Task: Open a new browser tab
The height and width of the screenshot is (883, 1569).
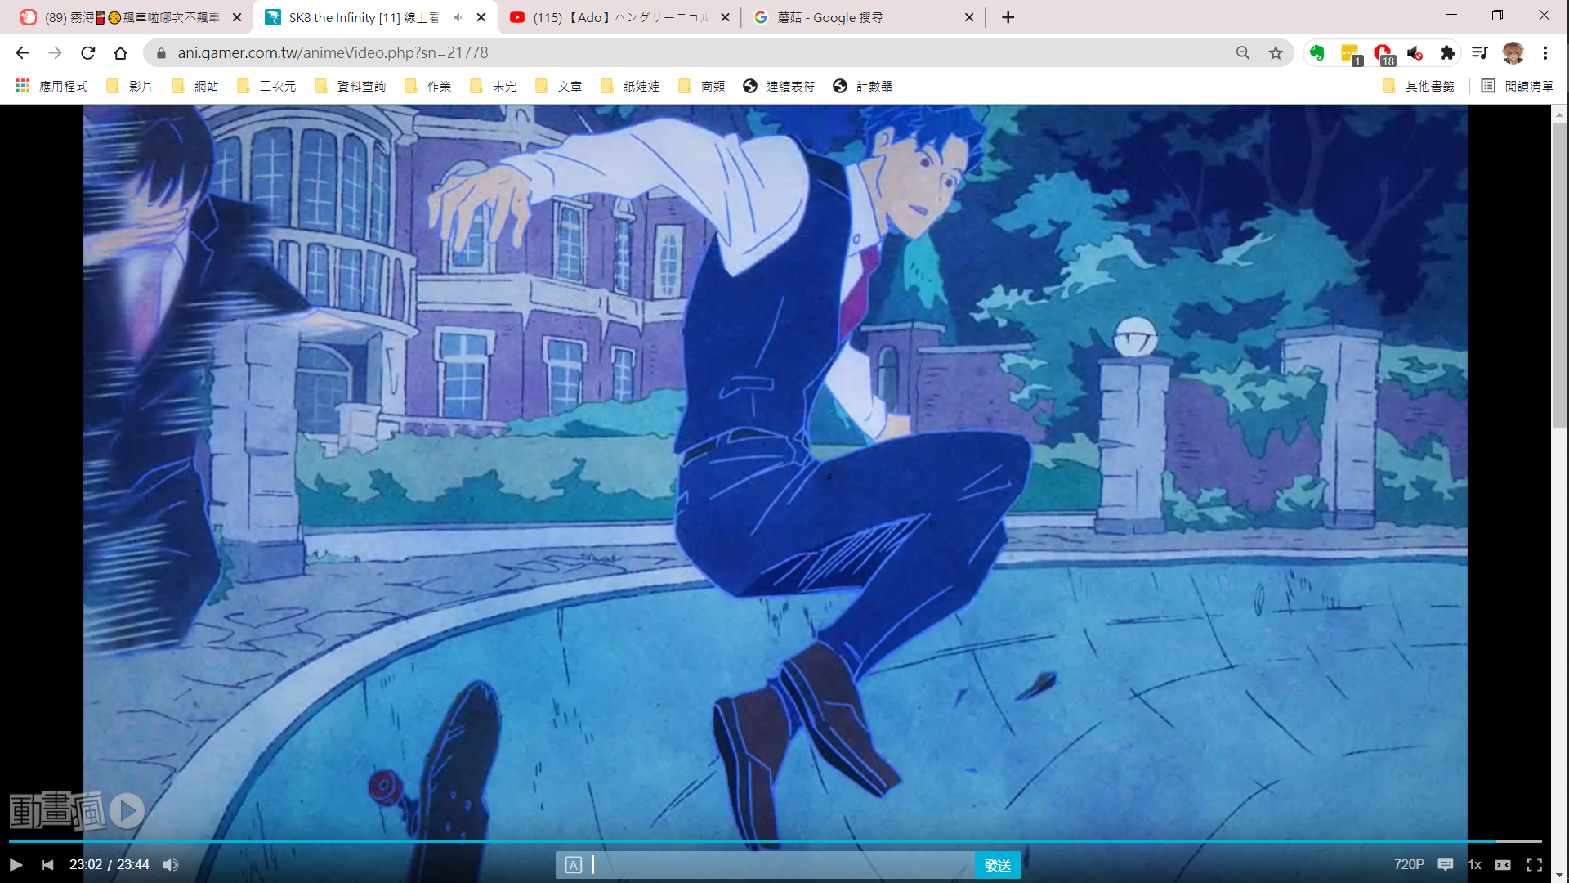Action: pyautogui.click(x=1008, y=17)
